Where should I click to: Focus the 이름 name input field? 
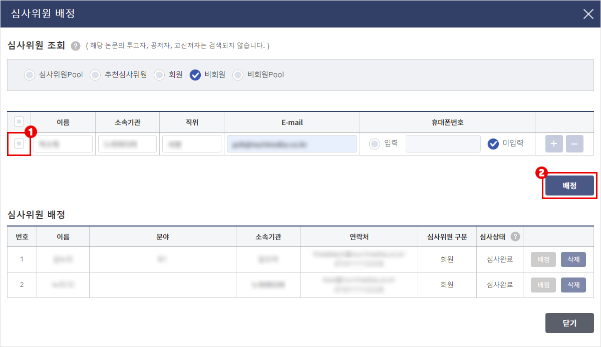tap(63, 143)
